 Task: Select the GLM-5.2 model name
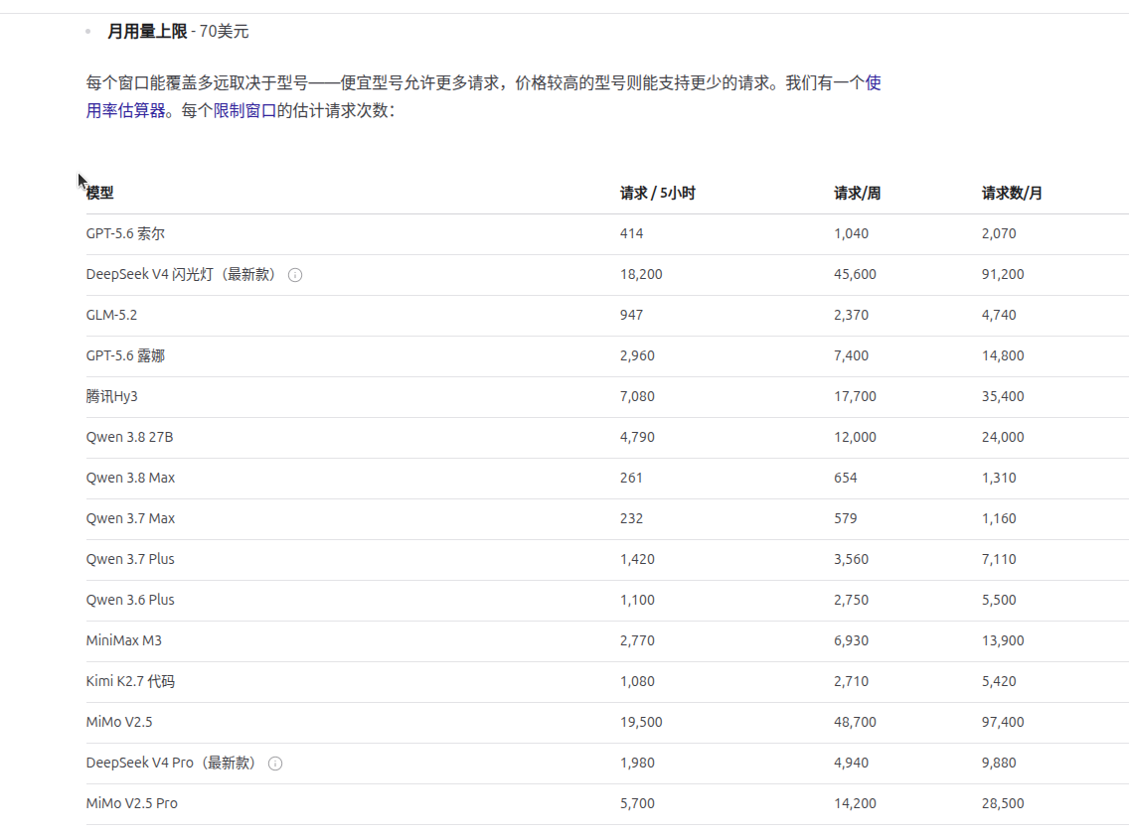[x=111, y=315]
